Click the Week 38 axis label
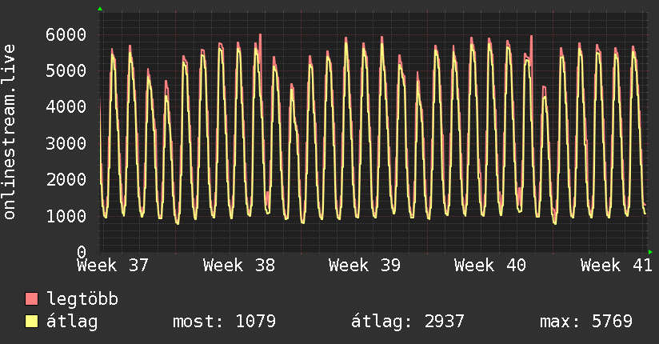659x344 pixels. 238,266
